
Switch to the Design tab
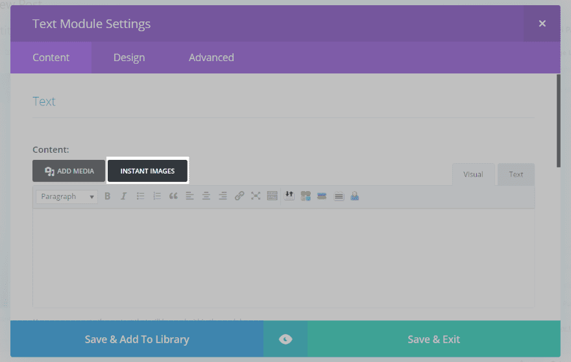coord(129,58)
